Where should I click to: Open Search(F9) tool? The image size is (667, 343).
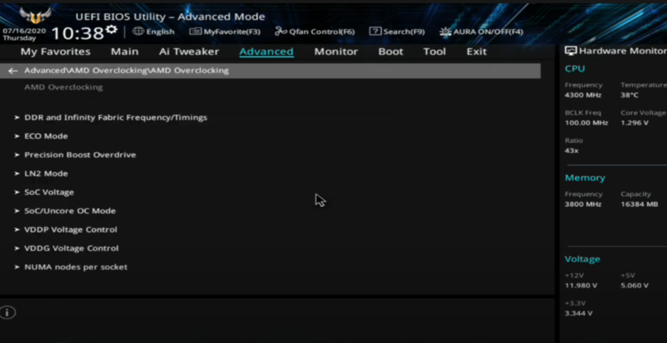pos(397,31)
